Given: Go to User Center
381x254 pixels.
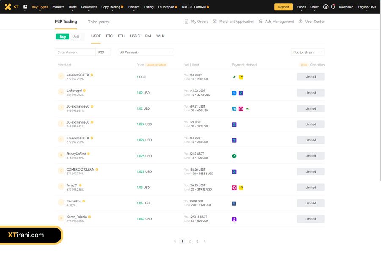Looking at the screenshot, I should point(312,22).
